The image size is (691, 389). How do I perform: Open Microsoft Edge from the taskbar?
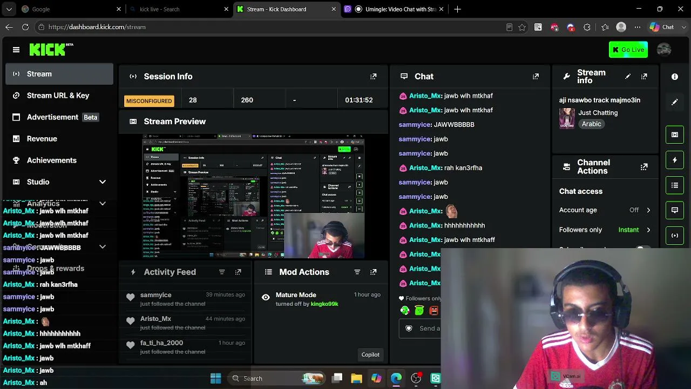(396, 378)
